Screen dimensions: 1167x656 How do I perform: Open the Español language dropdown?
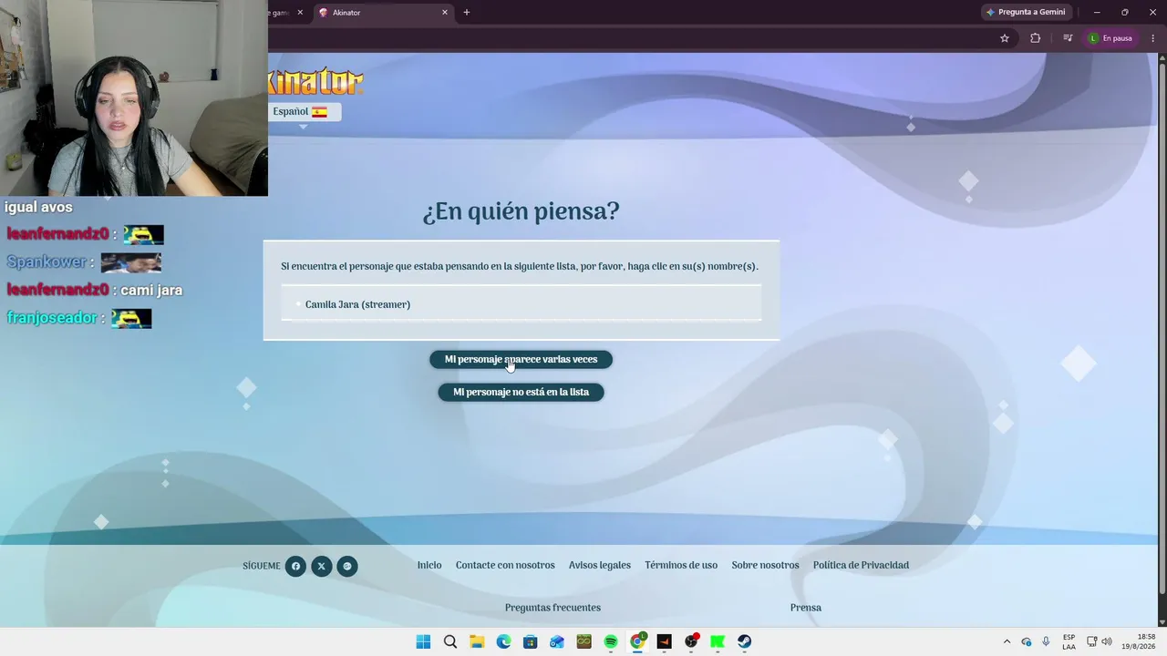[305, 112]
